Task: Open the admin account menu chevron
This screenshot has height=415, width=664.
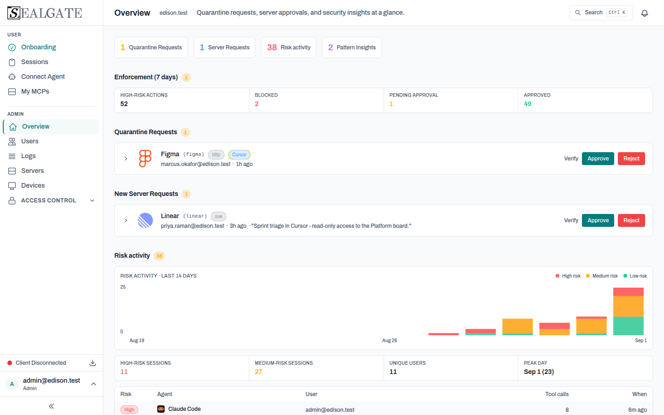Action: click(94, 384)
